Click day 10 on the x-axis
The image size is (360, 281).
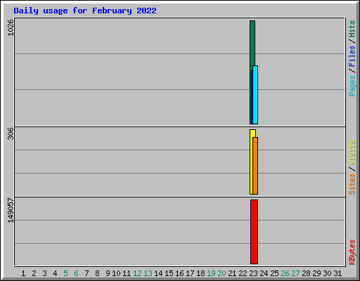coord(116,273)
